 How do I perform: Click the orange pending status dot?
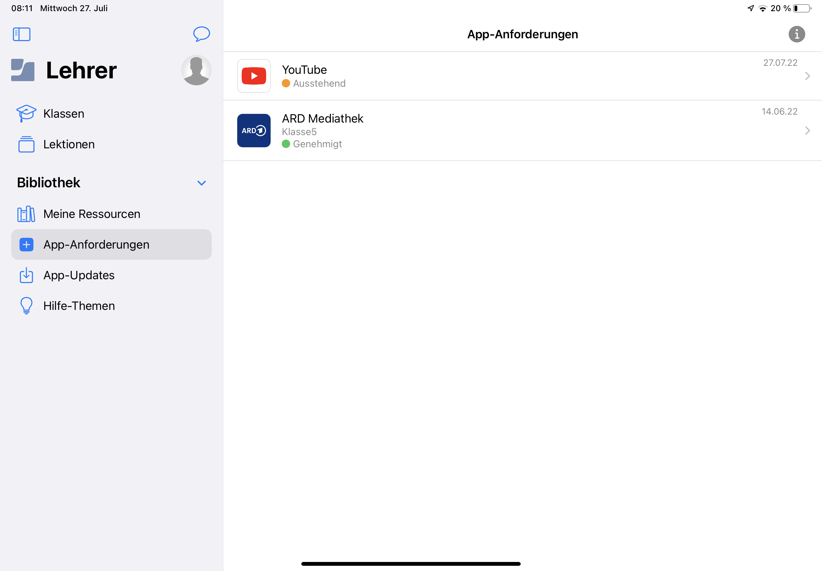click(286, 83)
